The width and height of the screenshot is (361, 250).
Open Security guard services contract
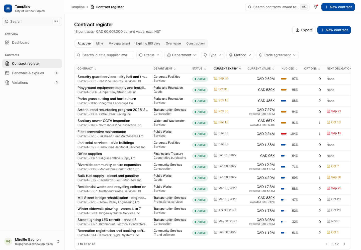[x=112, y=77]
